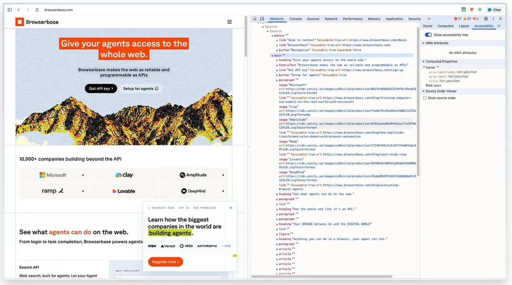
Task: Toggle the device toolbar icon in DevTools
Action: click(262, 19)
